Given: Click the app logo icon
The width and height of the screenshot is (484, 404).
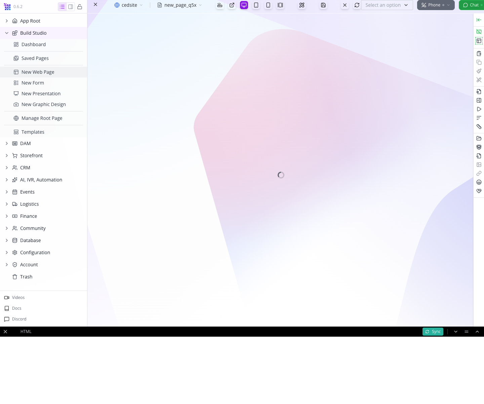Looking at the screenshot, I should click(x=7, y=7).
